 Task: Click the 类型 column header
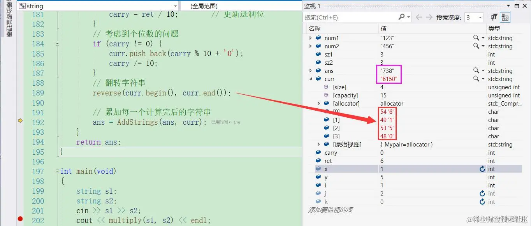[494, 28]
